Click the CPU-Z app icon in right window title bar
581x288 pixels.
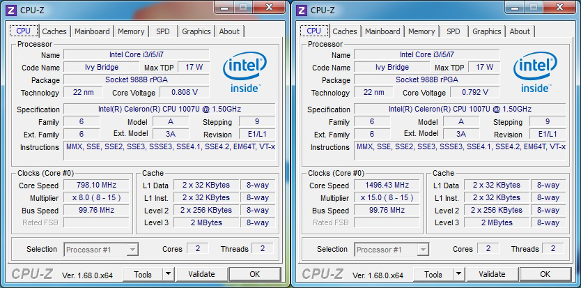pos(302,10)
